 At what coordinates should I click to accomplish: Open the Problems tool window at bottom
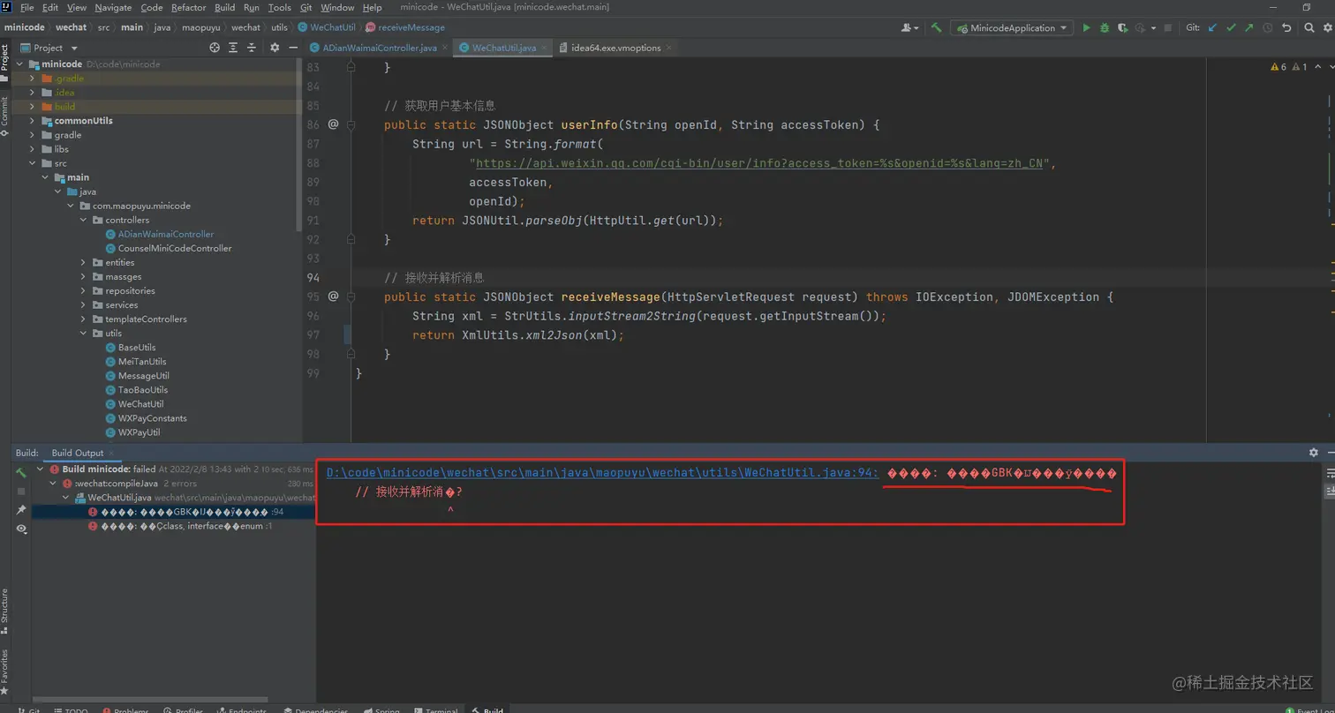(125, 709)
